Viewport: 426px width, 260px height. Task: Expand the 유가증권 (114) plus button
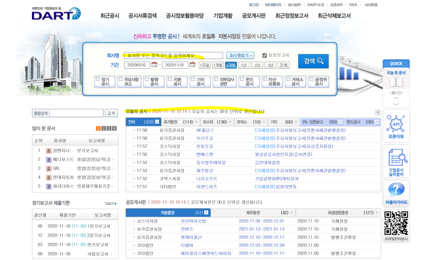(x=196, y=122)
